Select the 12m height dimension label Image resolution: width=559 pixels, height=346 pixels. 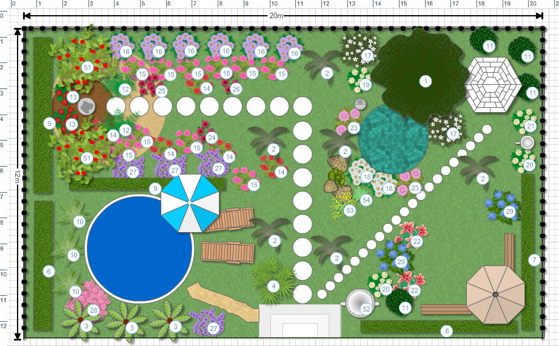point(18,178)
